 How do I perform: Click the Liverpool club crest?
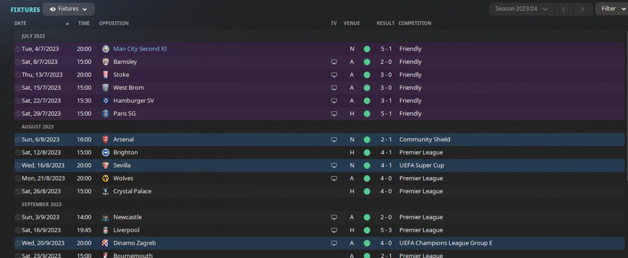pos(105,230)
